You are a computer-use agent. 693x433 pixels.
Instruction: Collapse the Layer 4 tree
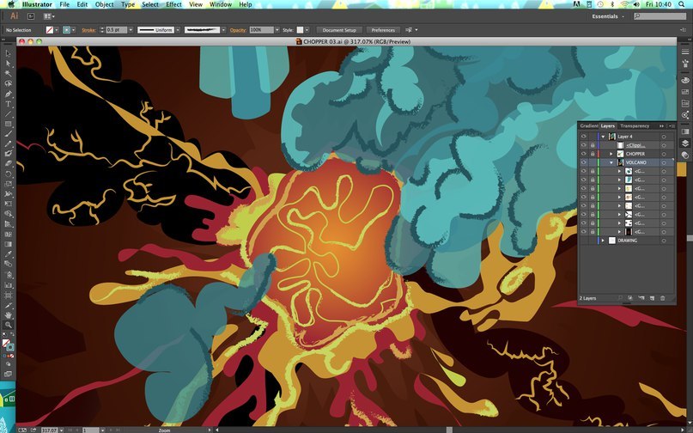(x=603, y=137)
